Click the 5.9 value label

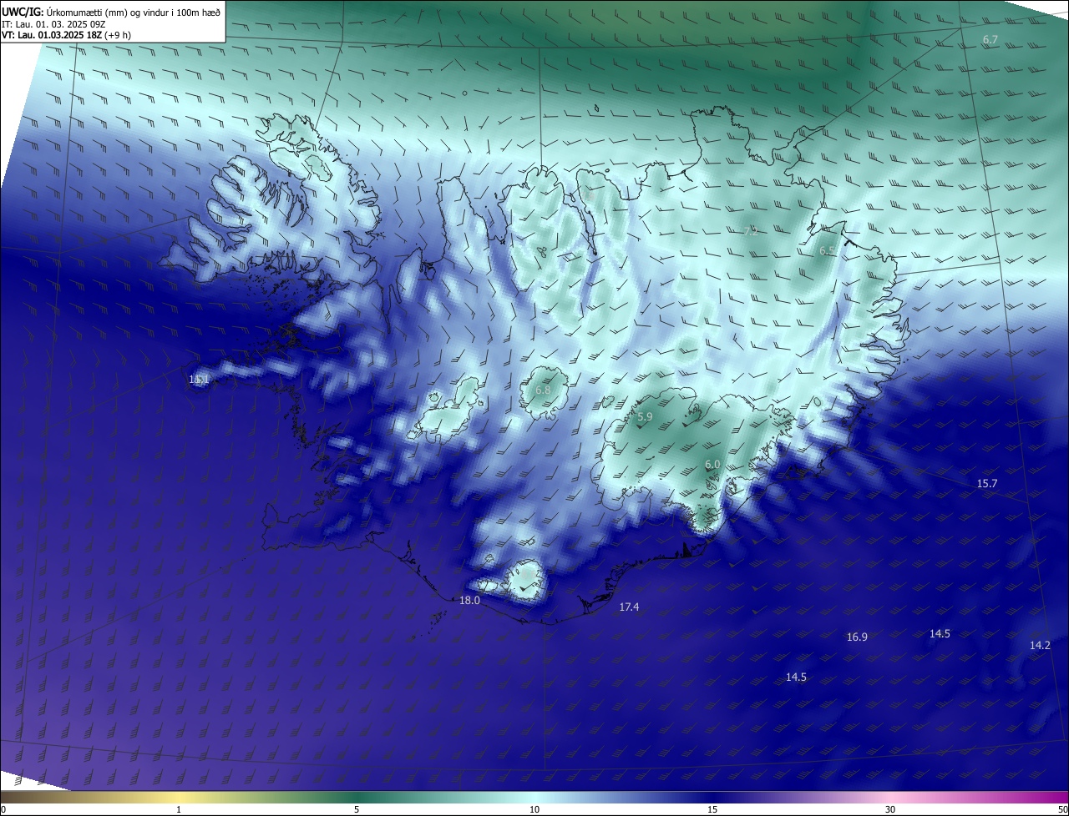tap(645, 417)
